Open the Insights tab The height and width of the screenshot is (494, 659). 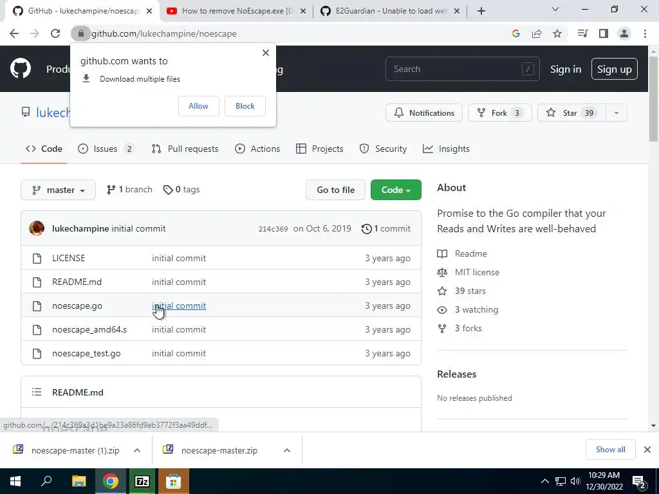(x=446, y=149)
